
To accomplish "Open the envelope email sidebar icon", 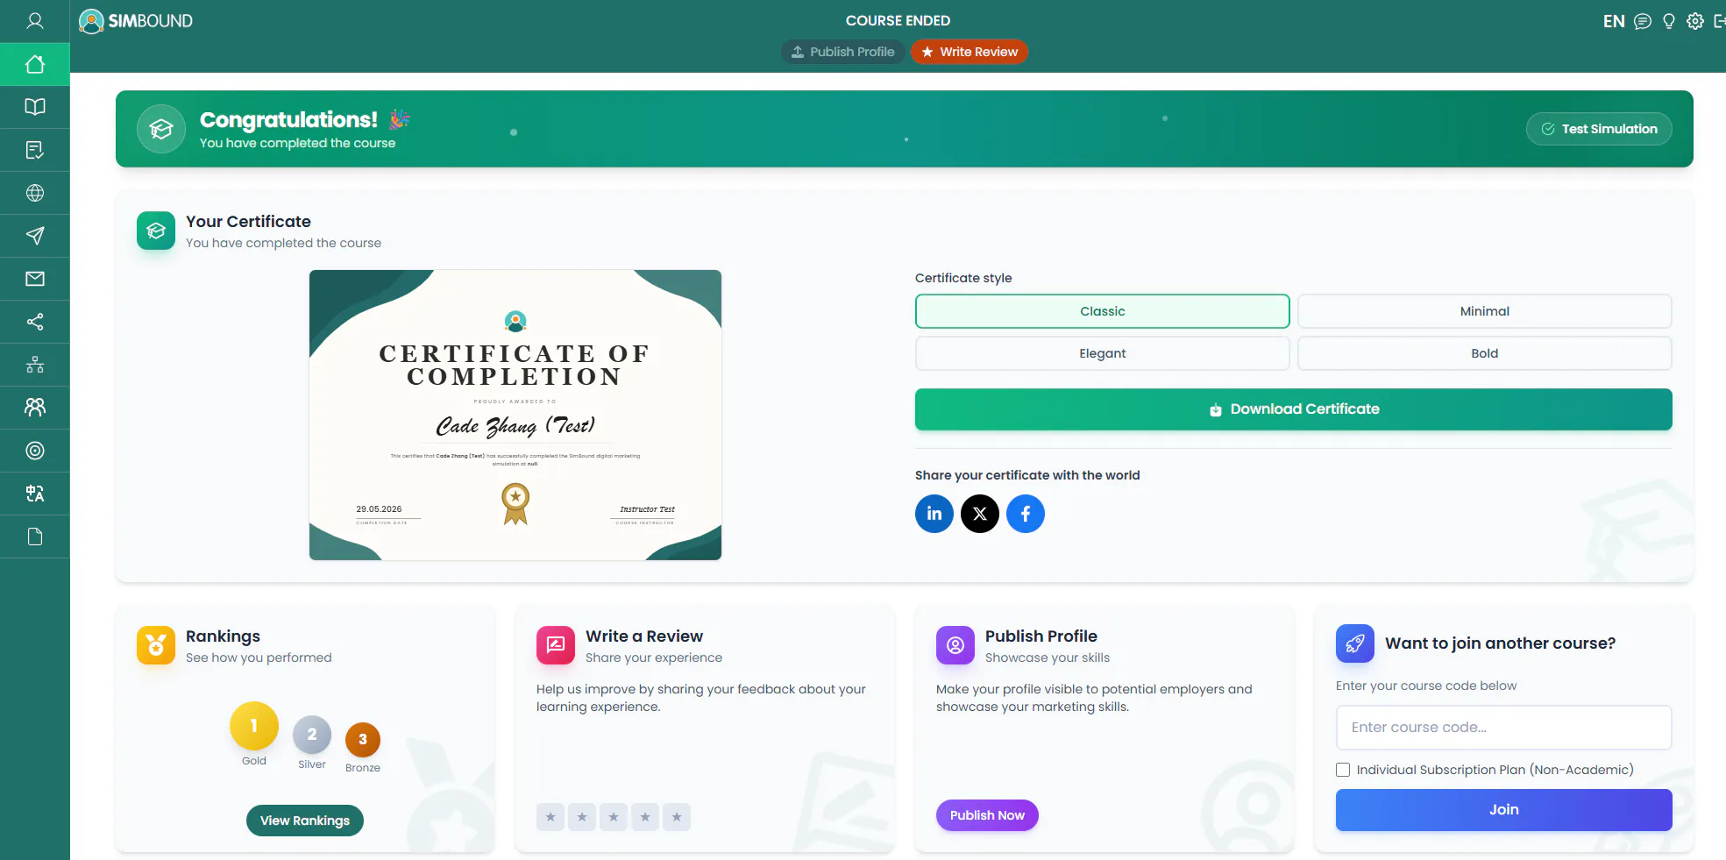I will click(35, 279).
